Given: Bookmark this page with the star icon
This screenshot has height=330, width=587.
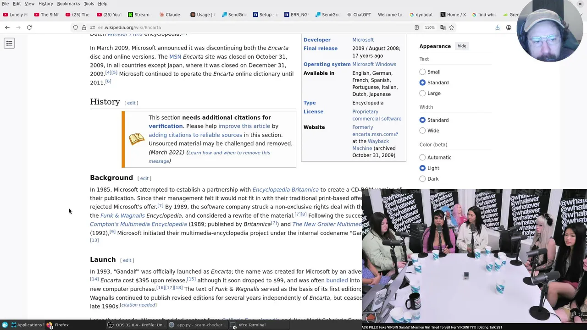Looking at the screenshot, I should [x=452, y=27].
